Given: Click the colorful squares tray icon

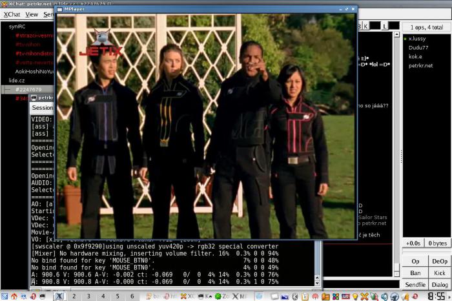Looking at the screenshot, I should coord(336,296).
